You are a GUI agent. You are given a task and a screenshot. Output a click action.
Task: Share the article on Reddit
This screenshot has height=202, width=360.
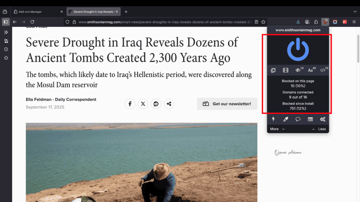pos(156,103)
